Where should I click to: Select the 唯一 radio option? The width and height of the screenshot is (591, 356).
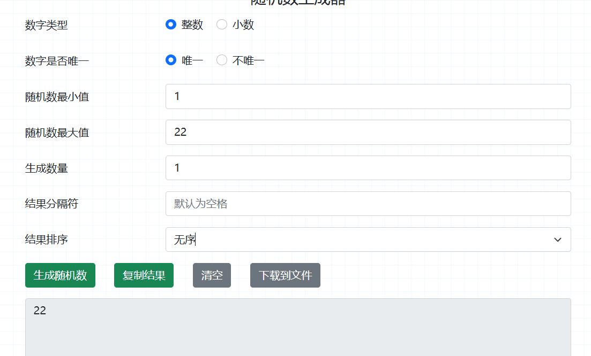tap(171, 60)
